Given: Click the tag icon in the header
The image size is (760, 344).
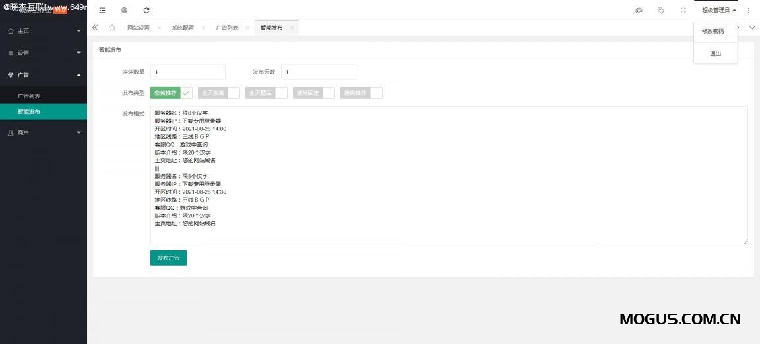Looking at the screenshot, I should 660,10.
